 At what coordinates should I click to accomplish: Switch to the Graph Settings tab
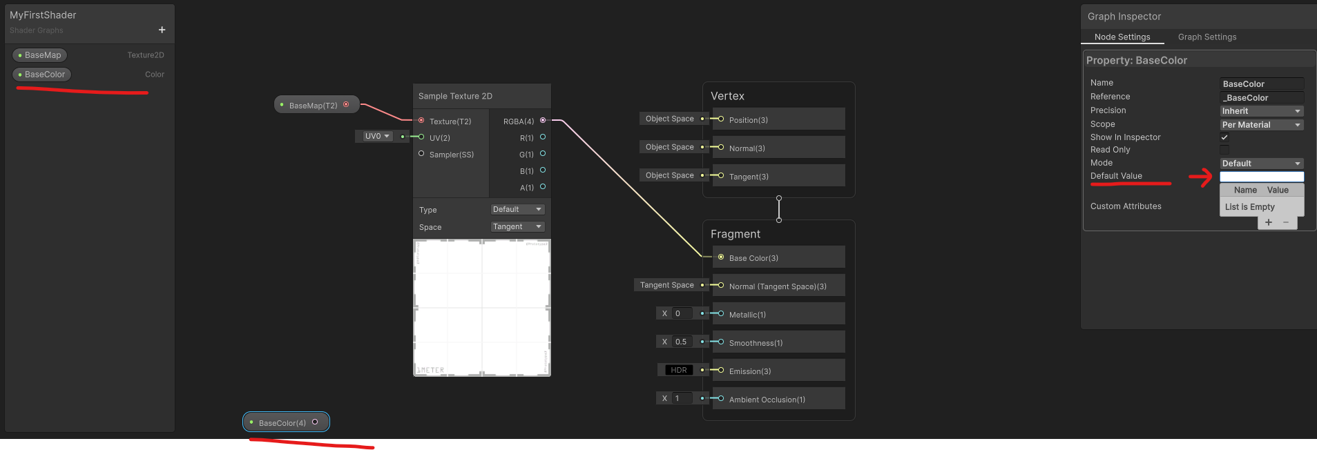coord(1207,37)
